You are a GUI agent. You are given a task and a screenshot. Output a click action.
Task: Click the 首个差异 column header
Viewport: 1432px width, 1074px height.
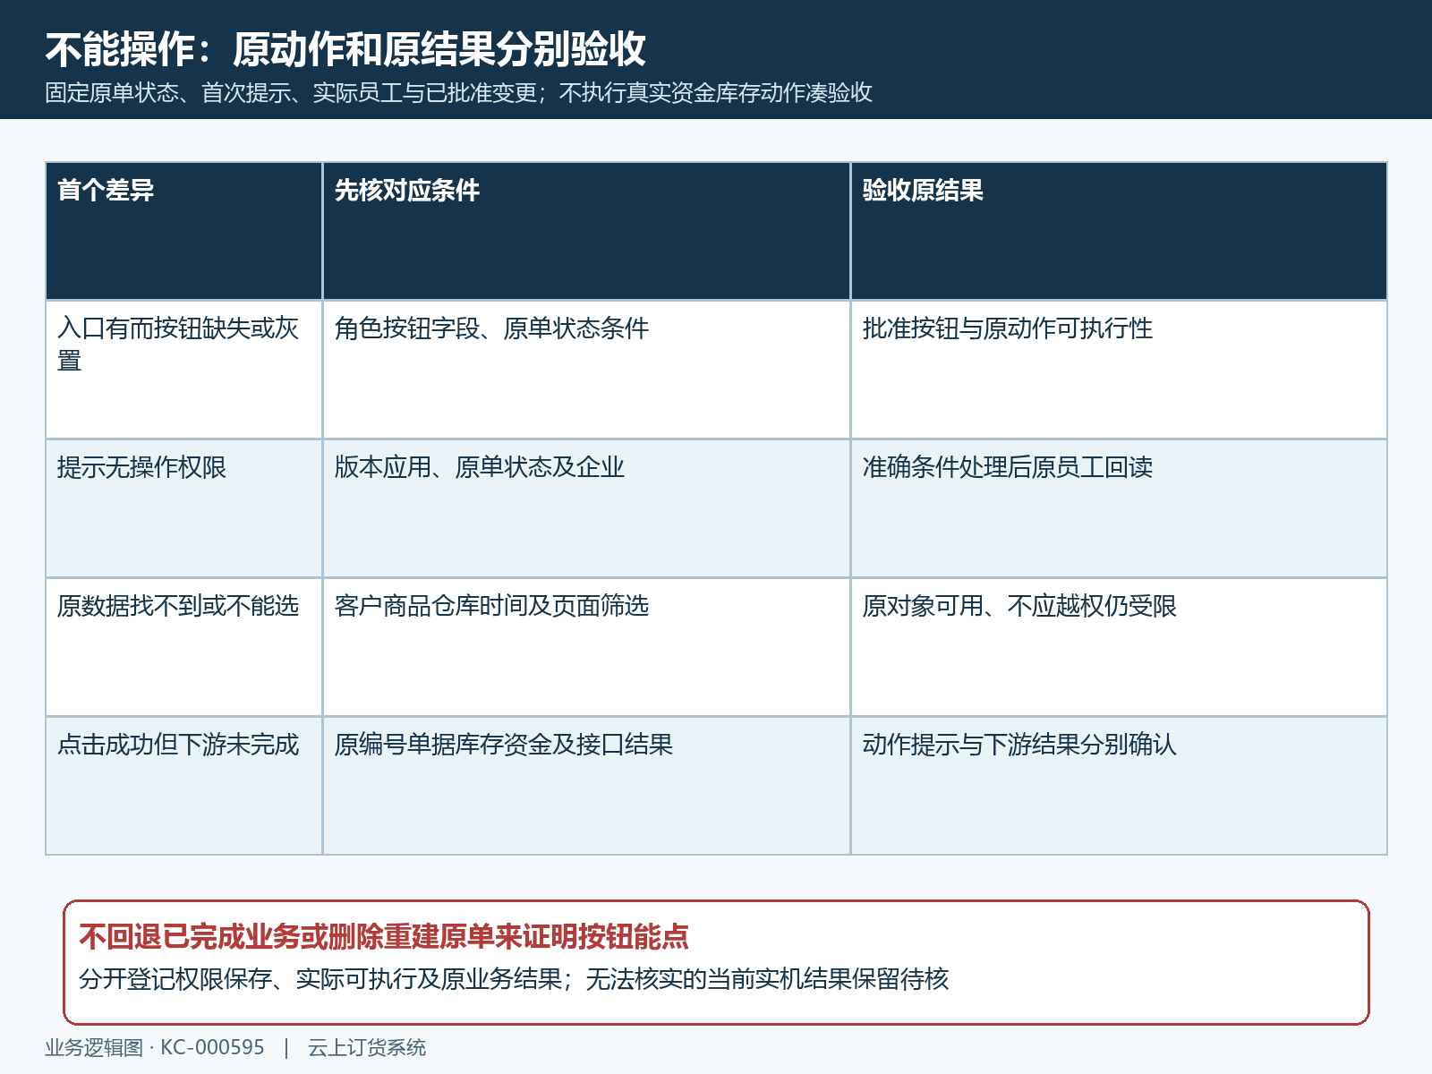click(183, 231)
